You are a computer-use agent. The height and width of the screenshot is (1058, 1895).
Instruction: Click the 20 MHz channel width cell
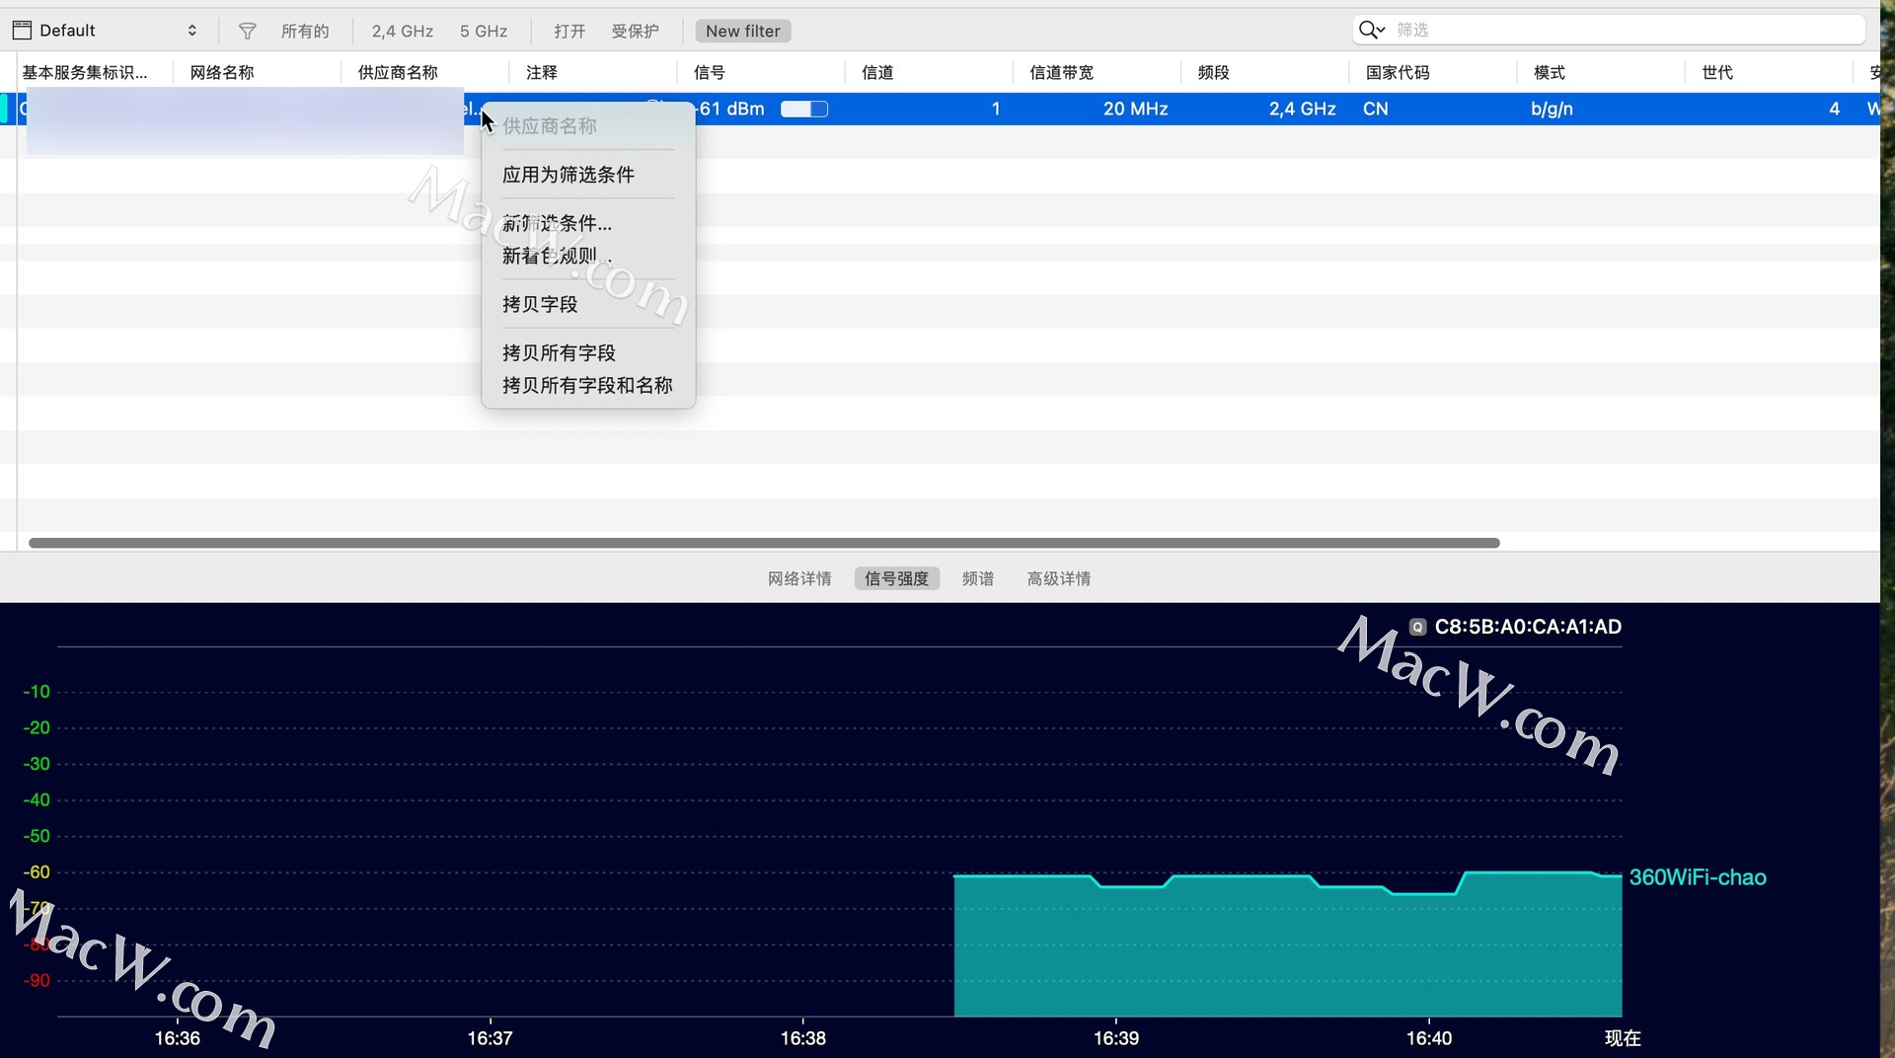click(x=1135, y=109)
